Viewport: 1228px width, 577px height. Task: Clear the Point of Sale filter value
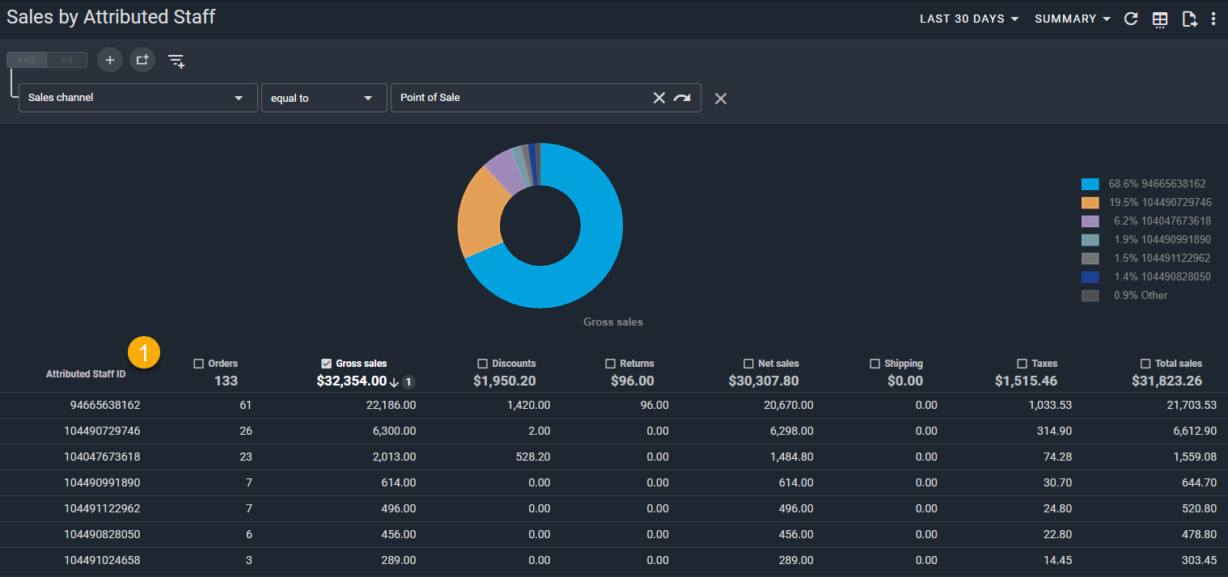[659, 98]
